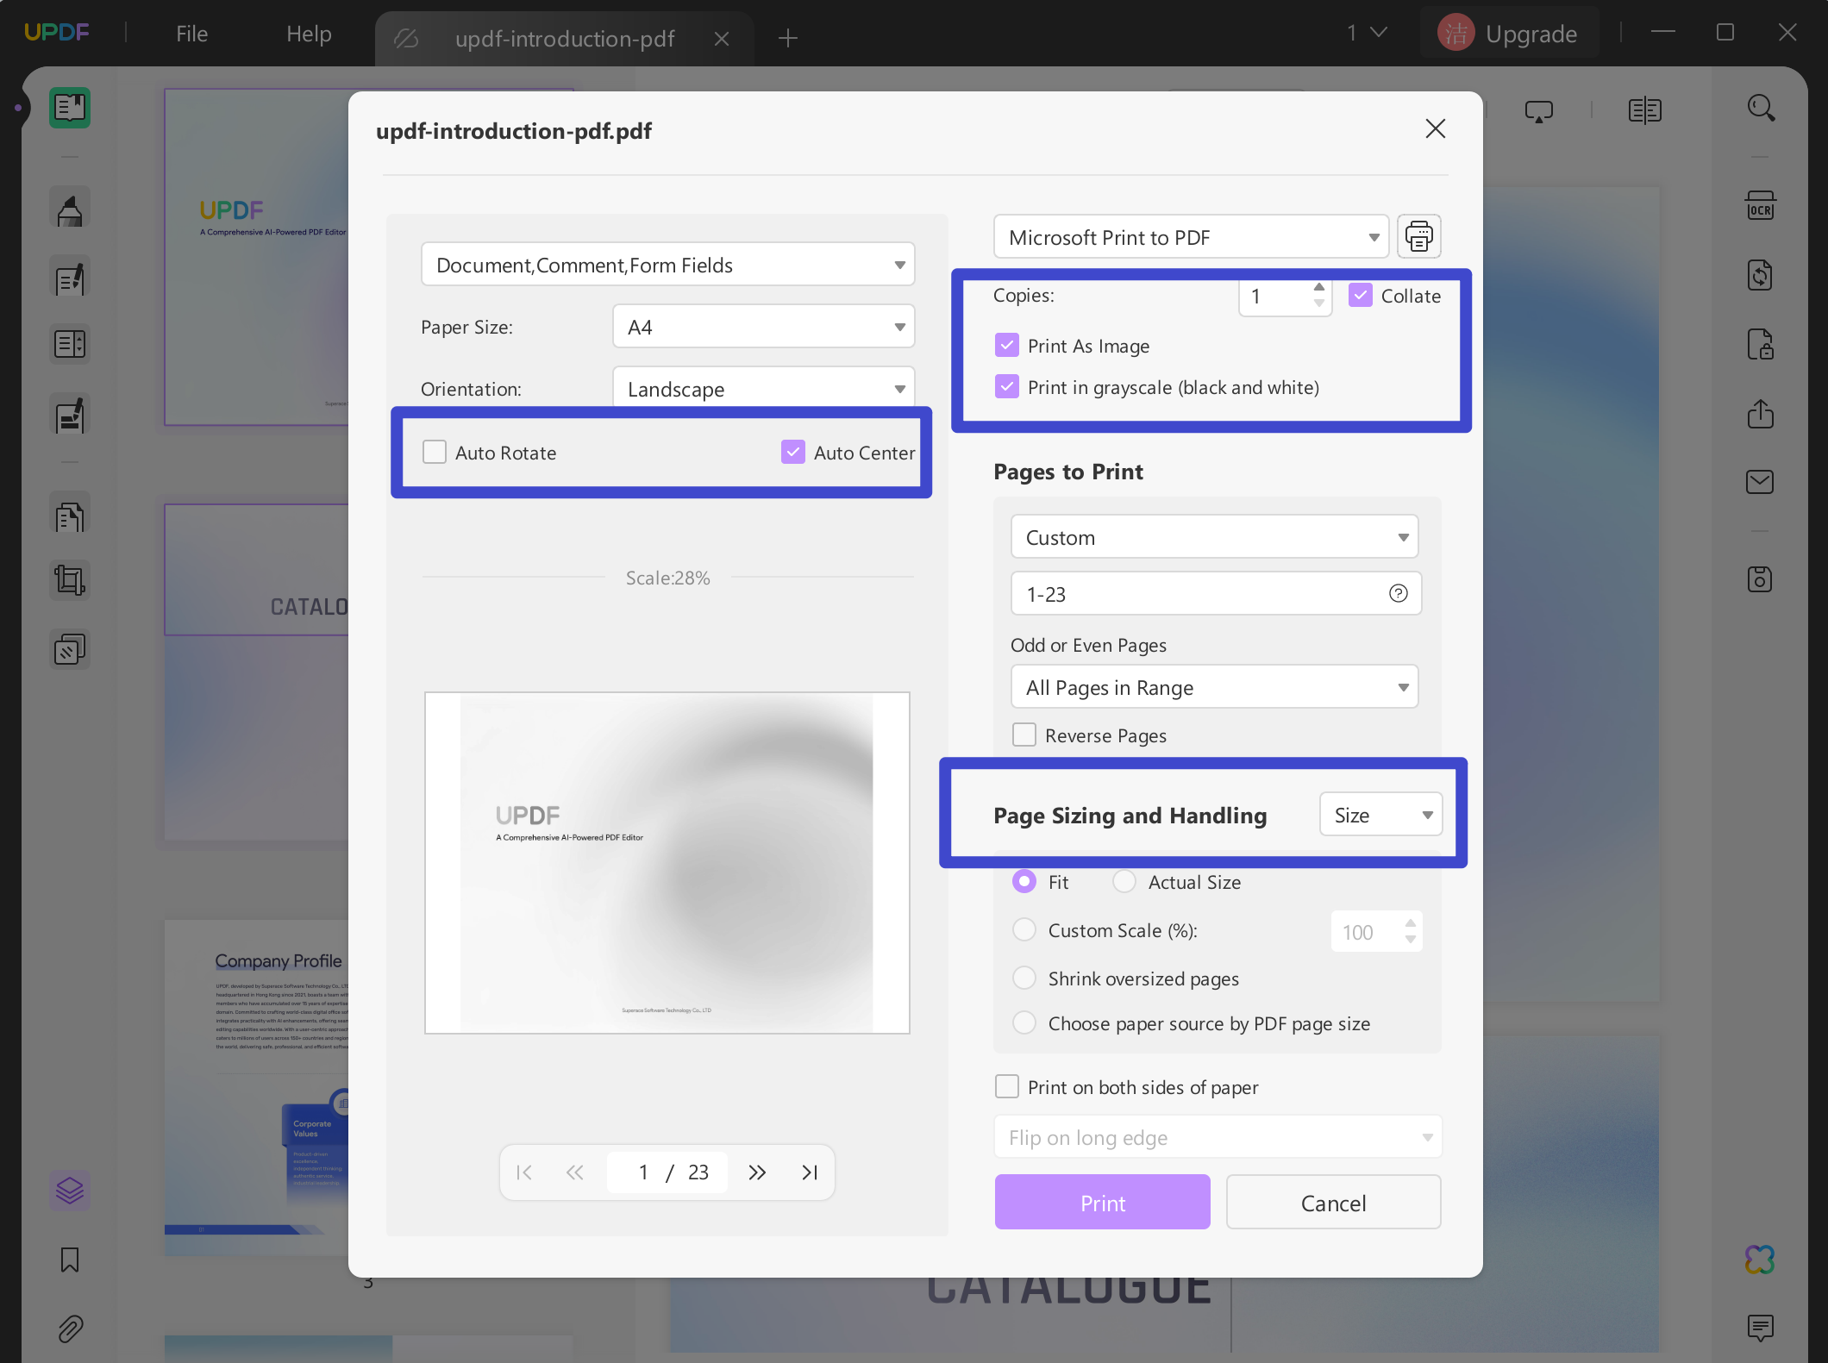1828x1363 pixels.
Task: Select the Crop Pages tool
Action: [x=69, y=579]
